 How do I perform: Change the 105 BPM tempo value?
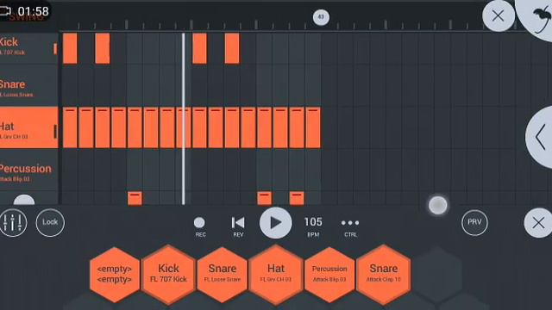313,226
